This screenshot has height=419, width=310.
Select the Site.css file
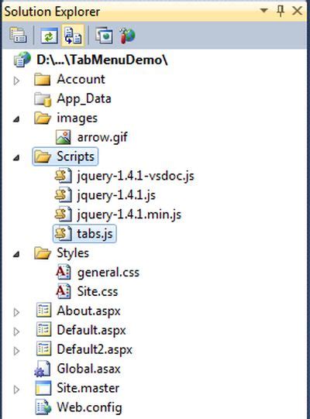[98, 291]
